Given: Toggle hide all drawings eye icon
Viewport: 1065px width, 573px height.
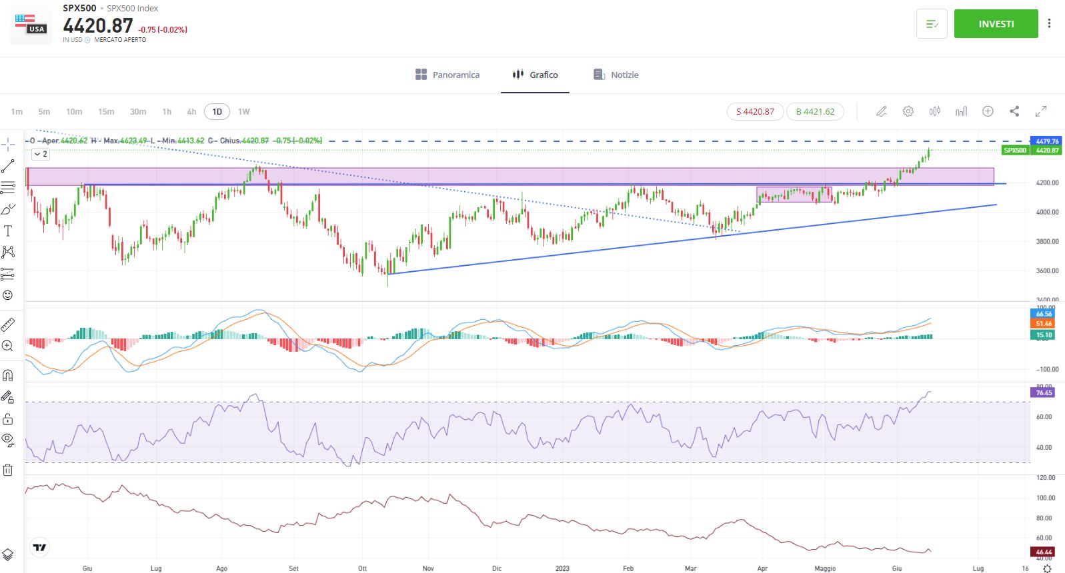Looking at the screenshot, I should coord(8,440).
